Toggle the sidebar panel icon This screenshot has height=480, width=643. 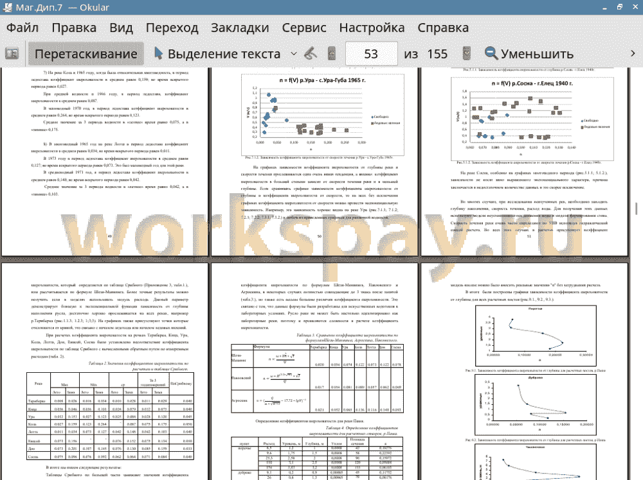[x=12, y=54]
